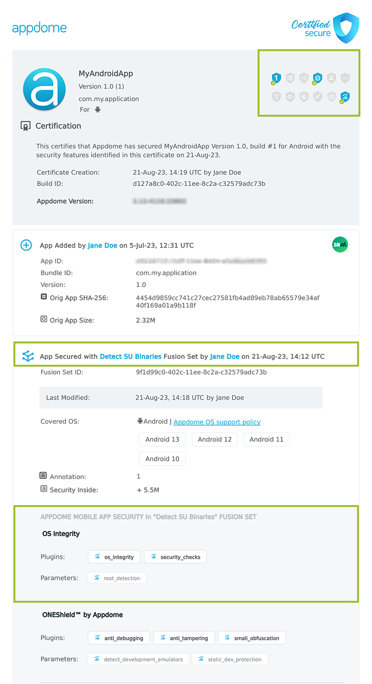Click the code obfuscation shield badge
The image size is (372, 684).
coord(345,78)
